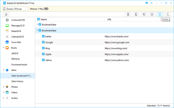This screenshot has height=108, width=174.
Task: Open All(0/4) under Books
Action: [x=15, y=53]
